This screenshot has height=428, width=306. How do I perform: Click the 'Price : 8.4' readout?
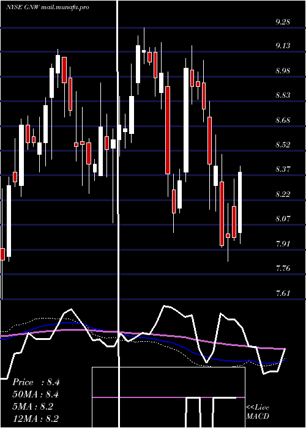tap(35, 382)
